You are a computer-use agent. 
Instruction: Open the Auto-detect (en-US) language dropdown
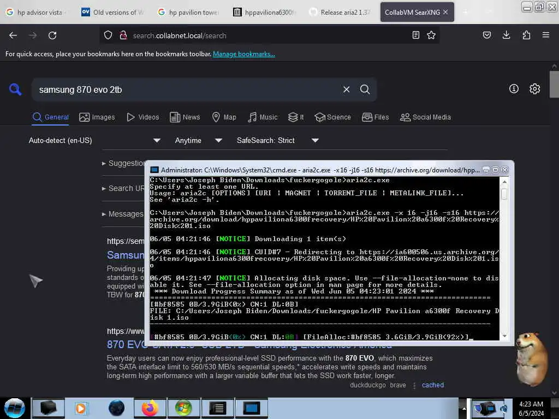(94, 140)
